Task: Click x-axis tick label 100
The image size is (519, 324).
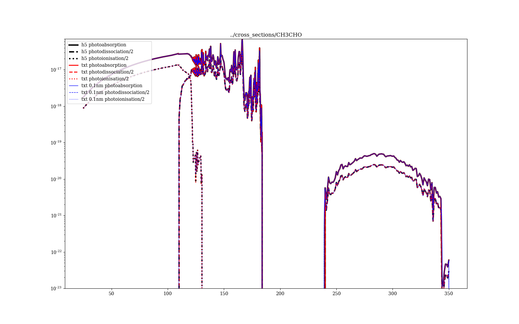Action: (168, 294)
